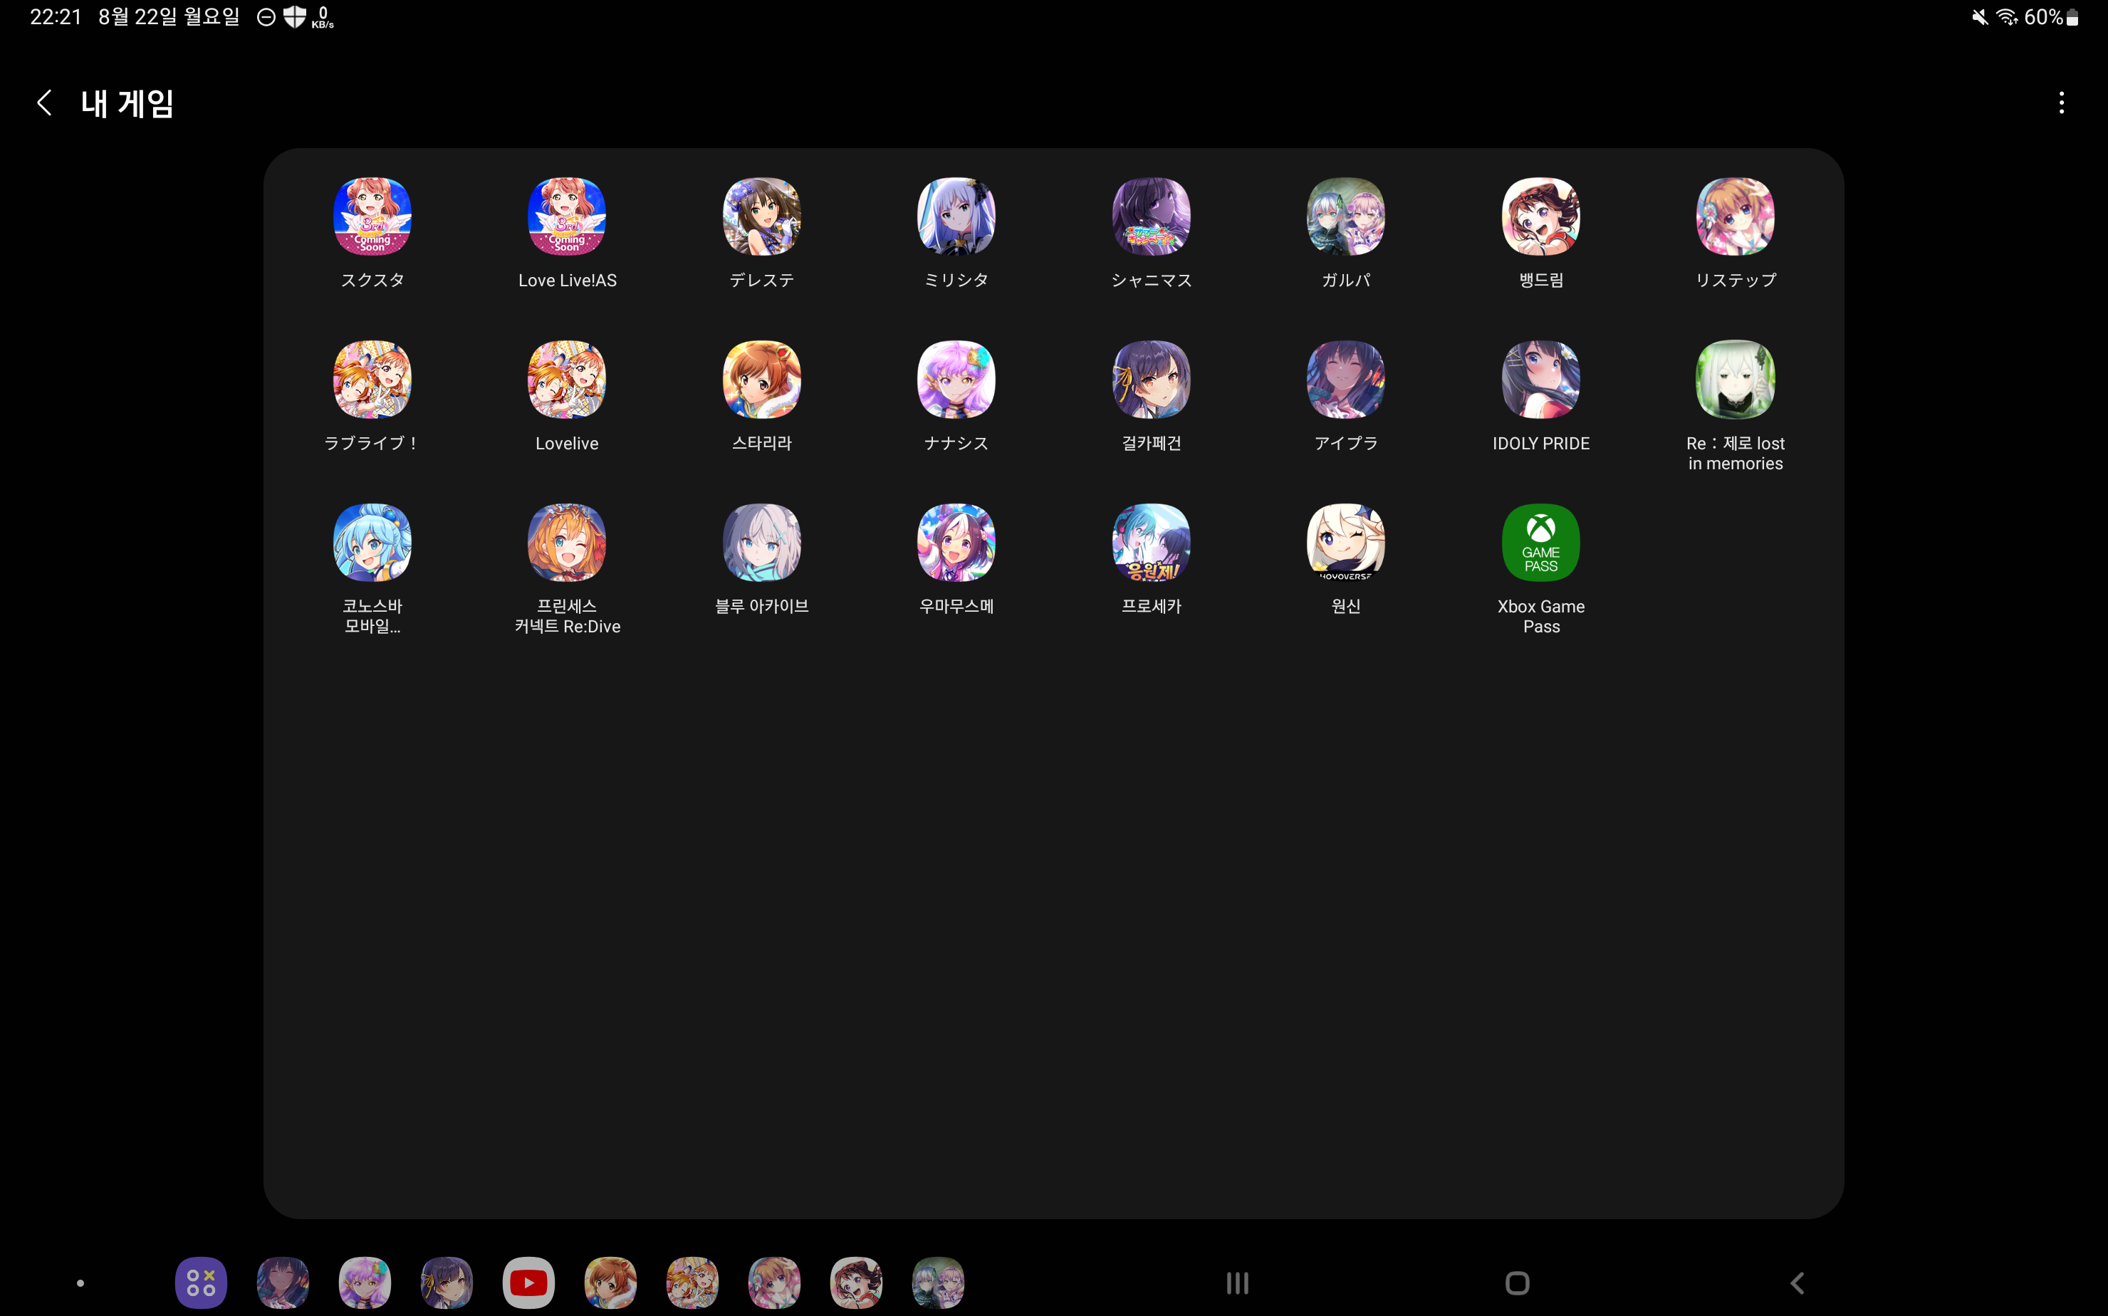2108x1316 pixels.
Task: Start the ミリシタ game
Action: click(x=956, y=216)
